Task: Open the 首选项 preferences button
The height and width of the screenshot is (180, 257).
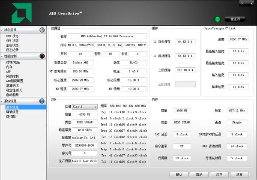Action: coord(235,19)
